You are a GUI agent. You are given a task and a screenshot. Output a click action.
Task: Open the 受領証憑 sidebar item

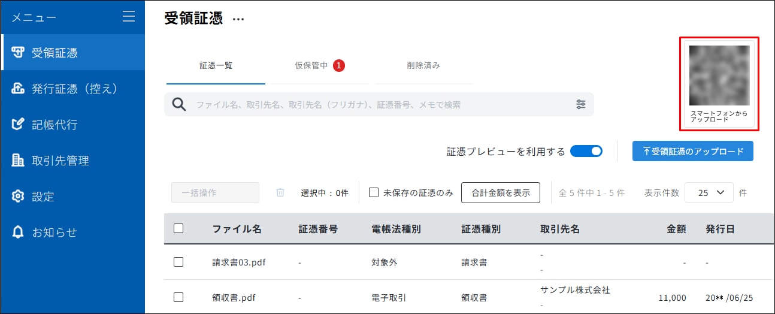pos(73,53)
